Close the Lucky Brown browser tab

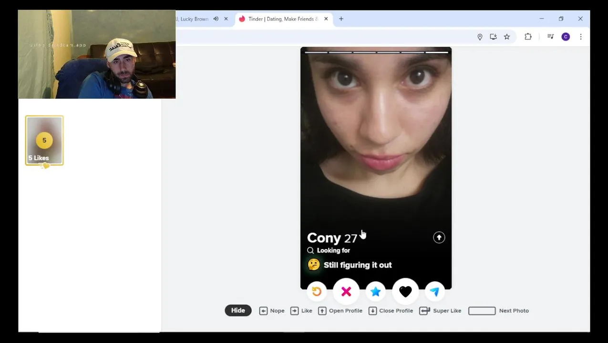(226, 19)
